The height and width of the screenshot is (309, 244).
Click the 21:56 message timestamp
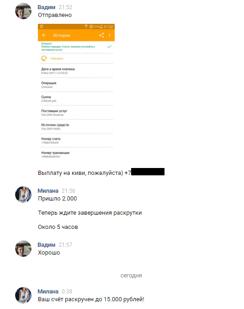pyautogui.click(x=68, y=191)
